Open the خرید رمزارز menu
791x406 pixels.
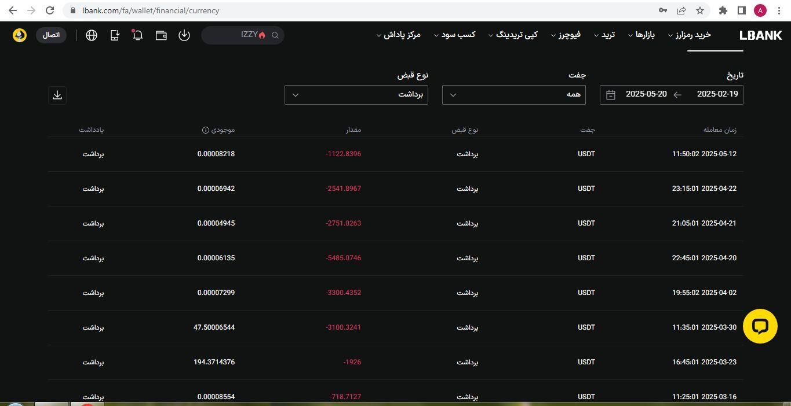689,35
